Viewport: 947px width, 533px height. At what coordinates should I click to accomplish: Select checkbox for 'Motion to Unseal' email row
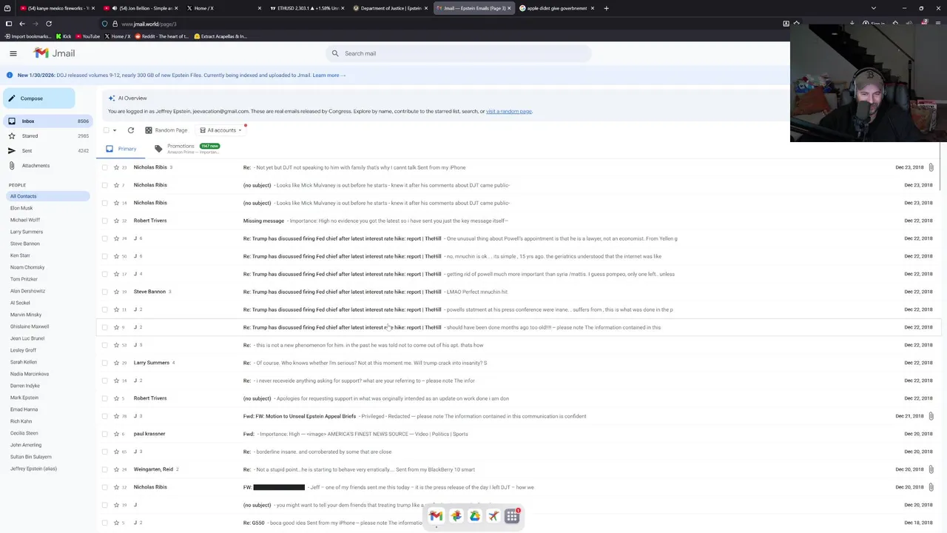tap(105, 416)
